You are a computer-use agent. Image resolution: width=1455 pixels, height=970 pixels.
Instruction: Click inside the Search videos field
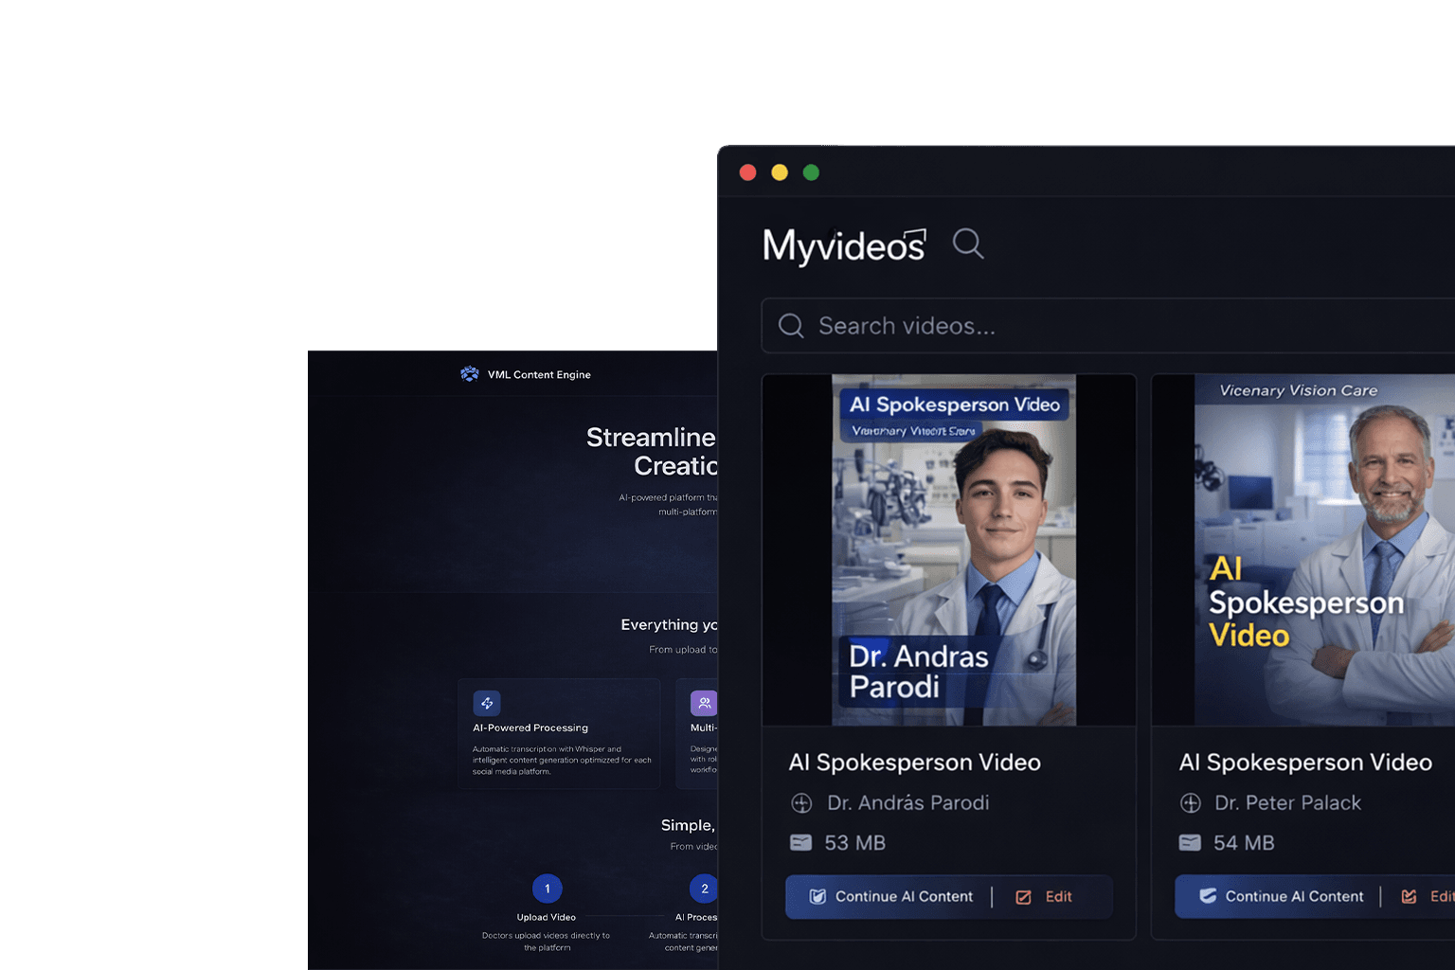coord(1108,326)
